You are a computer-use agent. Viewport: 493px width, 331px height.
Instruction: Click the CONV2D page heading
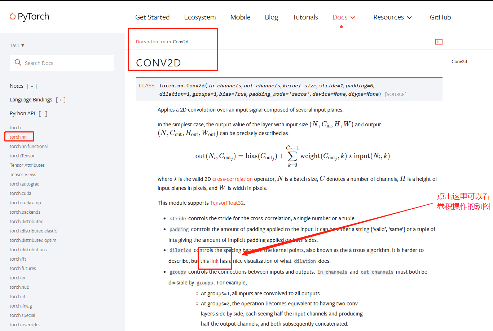pos(158,63)
